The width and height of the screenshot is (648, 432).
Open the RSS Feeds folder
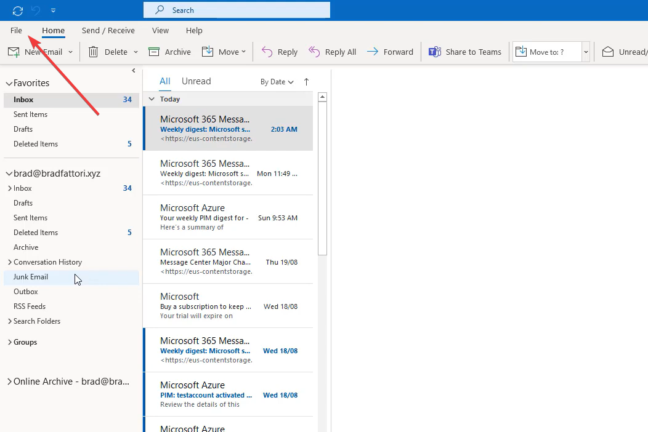[71, 306]
